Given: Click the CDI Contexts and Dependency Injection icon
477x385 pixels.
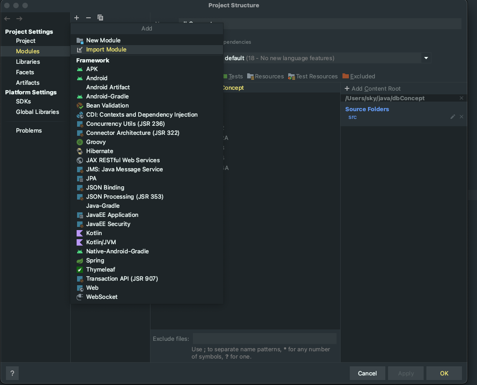Looking at the screenshot, I should tap(80, 114).
